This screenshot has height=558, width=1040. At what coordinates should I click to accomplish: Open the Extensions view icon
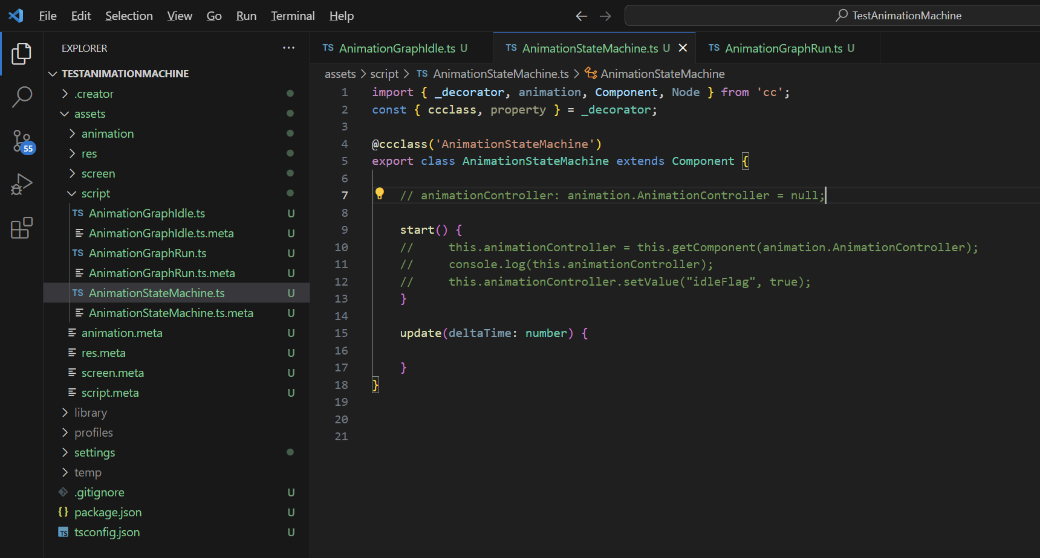click(21, 228)
